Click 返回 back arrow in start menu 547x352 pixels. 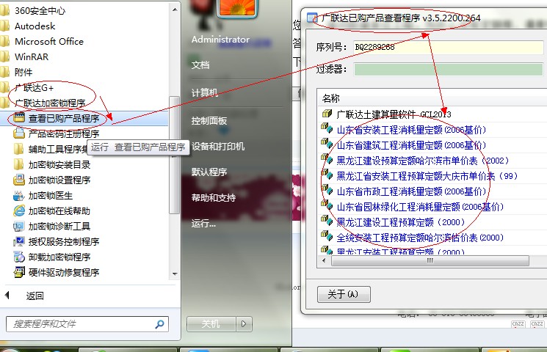(7, 296)
